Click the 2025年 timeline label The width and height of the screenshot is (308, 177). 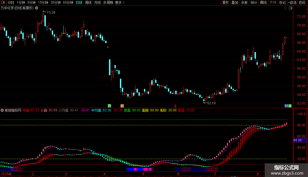tap(6, 174)
